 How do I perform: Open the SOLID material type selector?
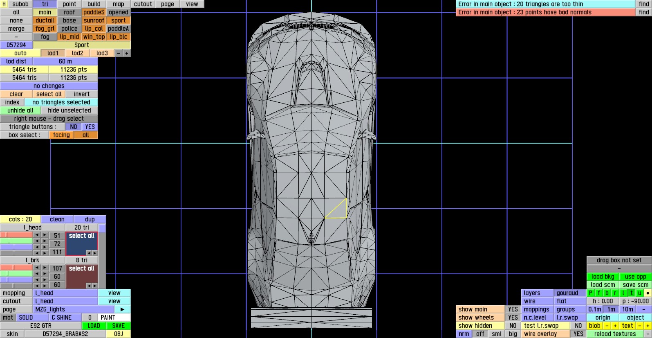(33, 318)
